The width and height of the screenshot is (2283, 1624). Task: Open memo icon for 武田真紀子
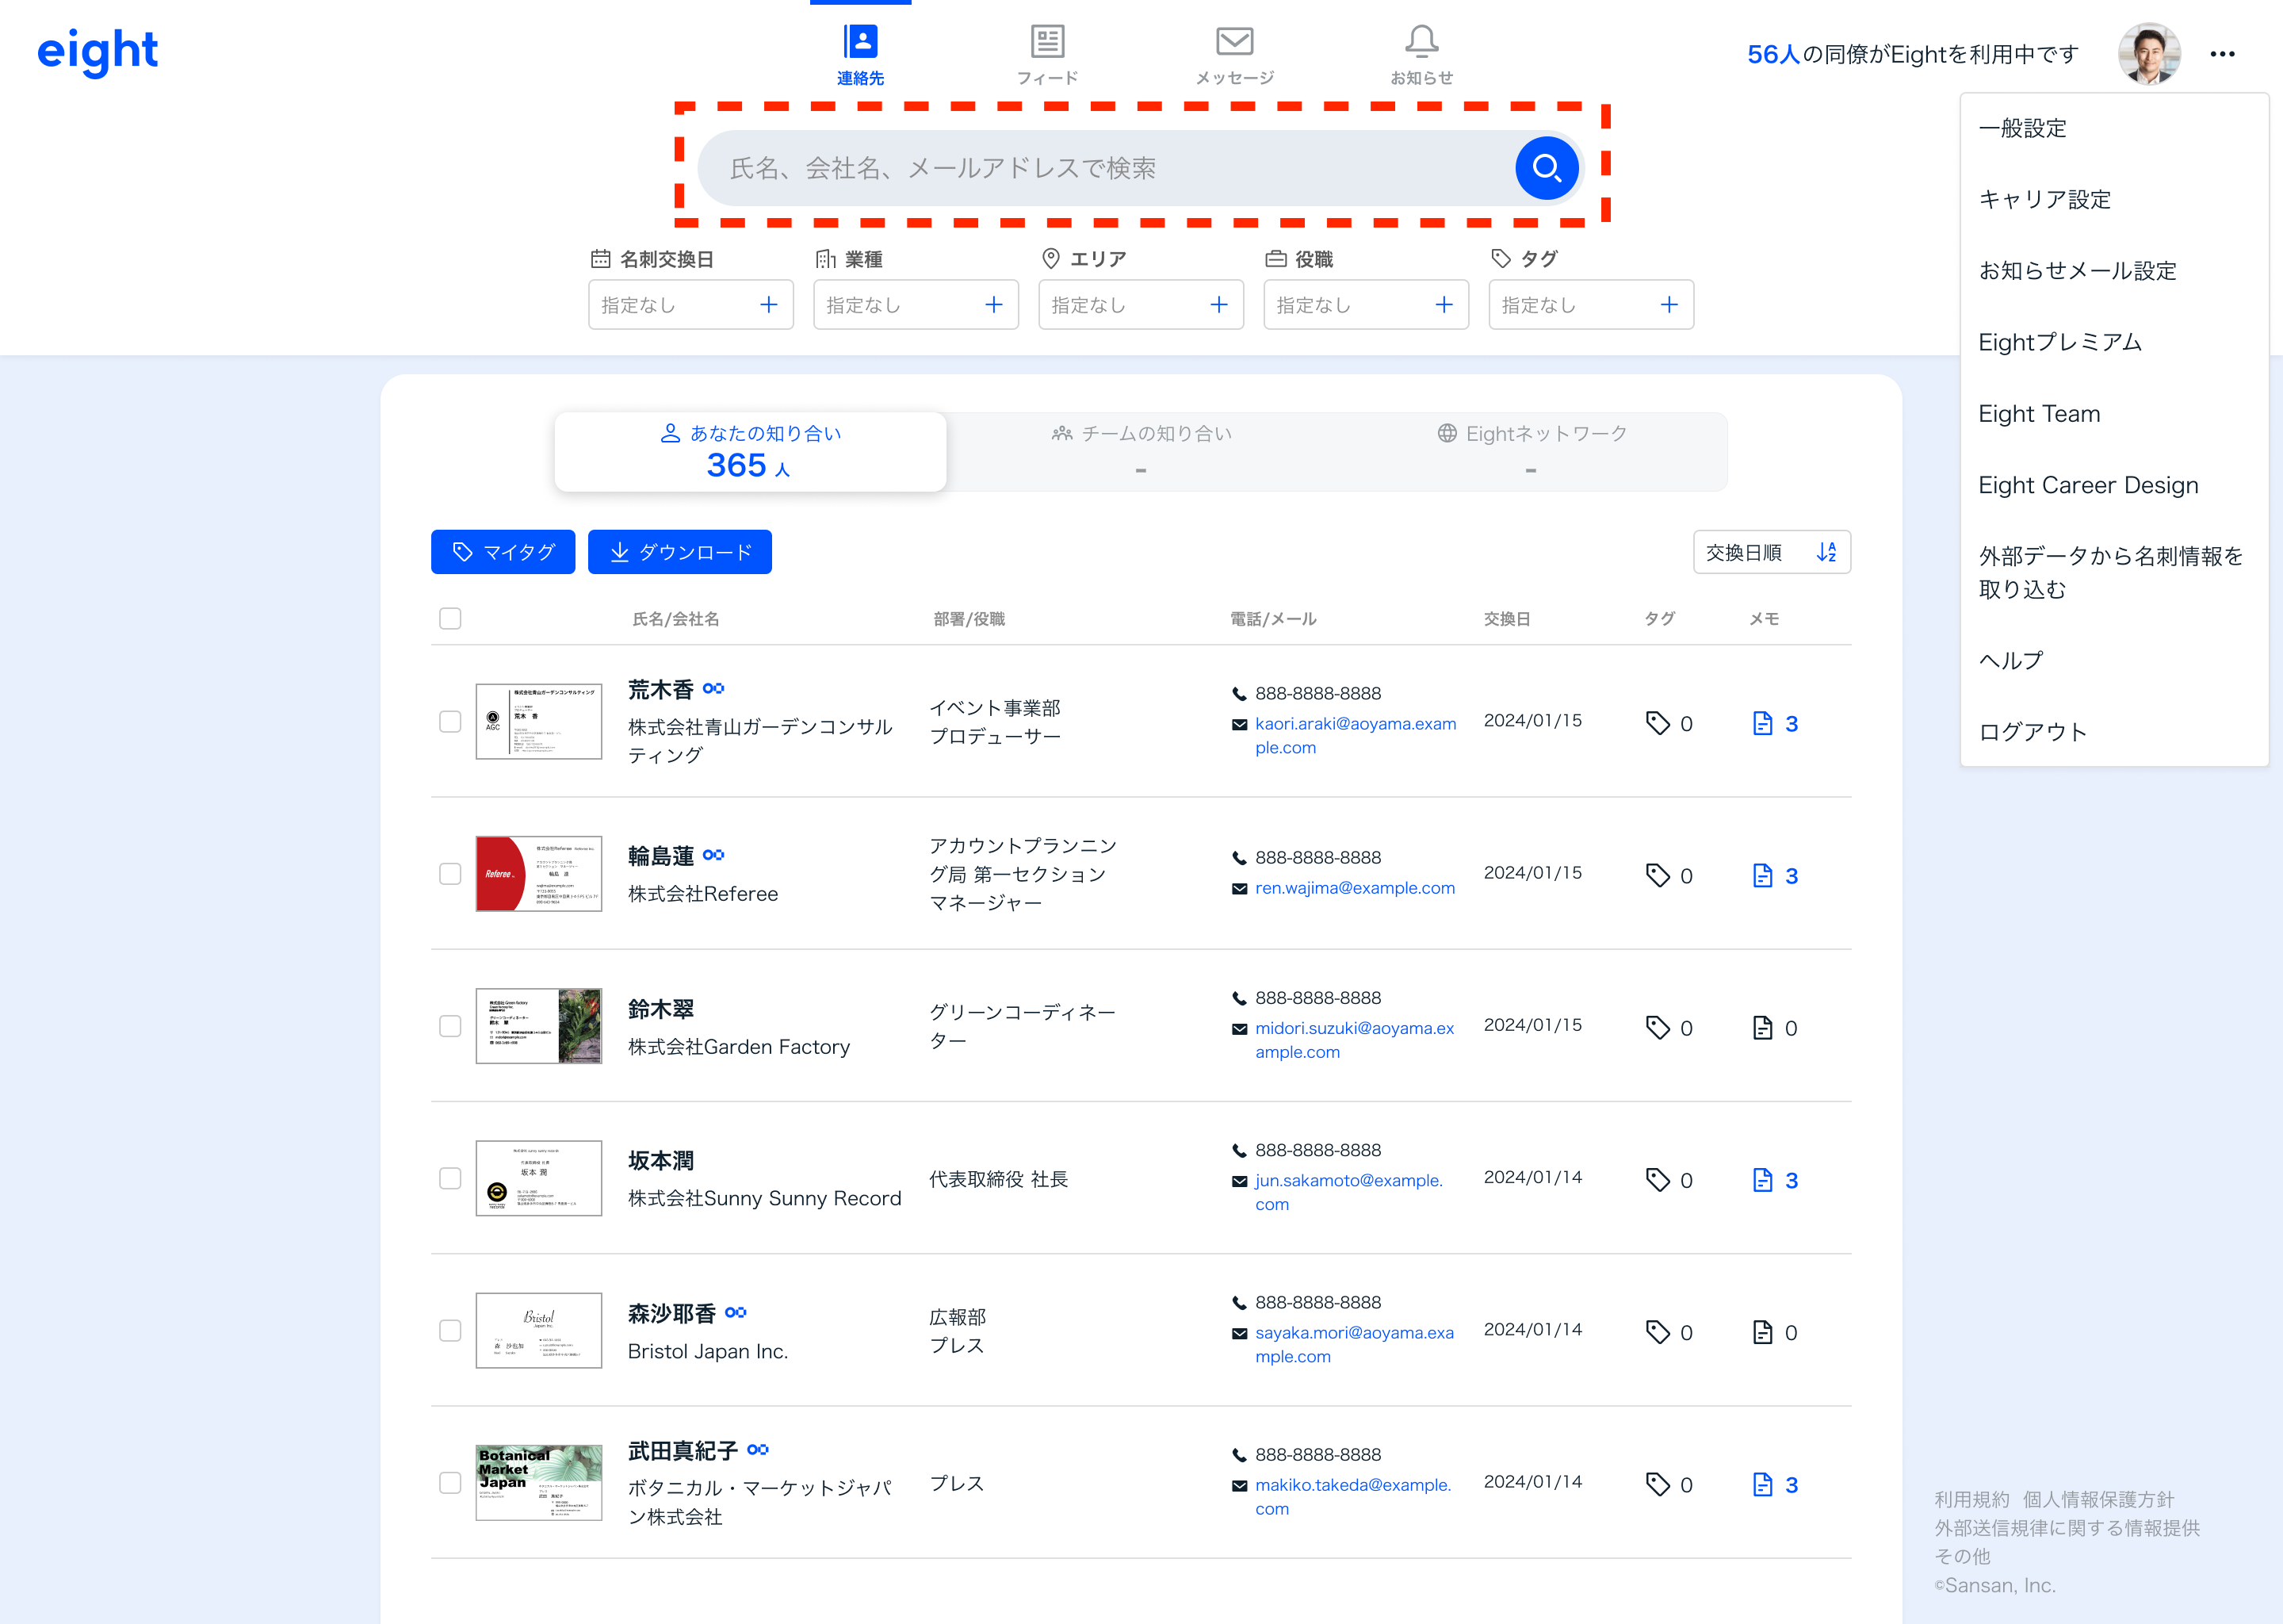pos(1775,1485)
